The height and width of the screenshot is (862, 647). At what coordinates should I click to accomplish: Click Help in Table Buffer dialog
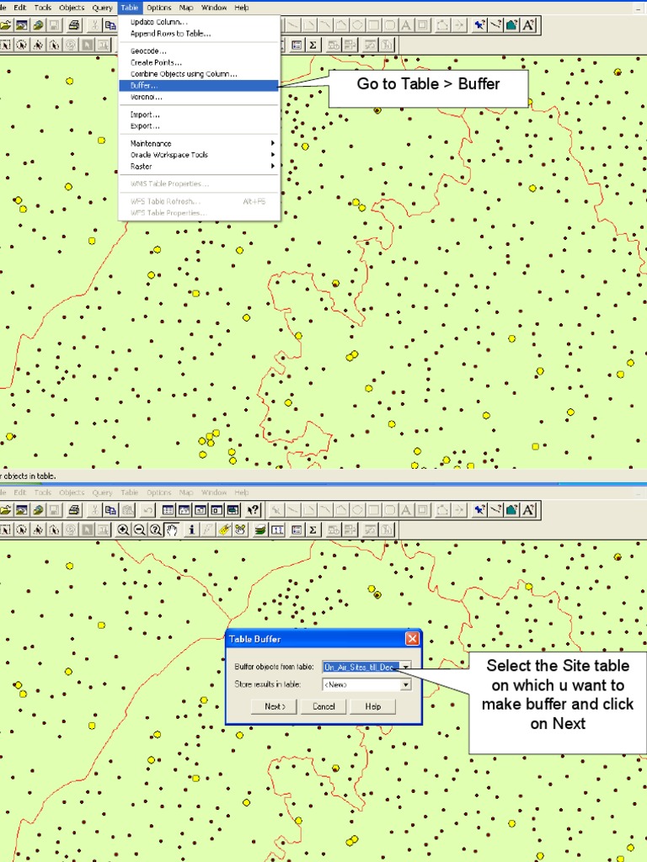[x=373, y=706]
